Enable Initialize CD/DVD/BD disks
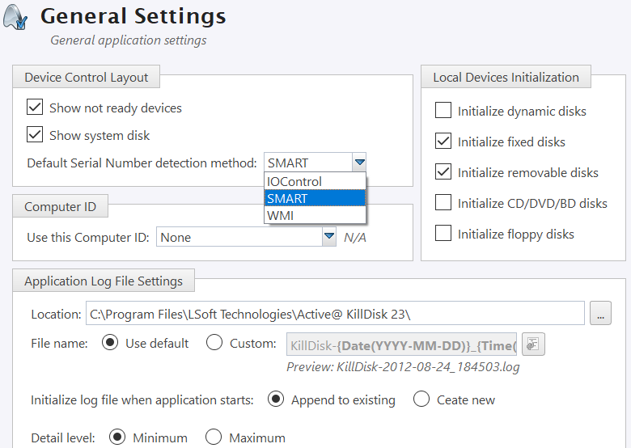The width and height of the screenshot is (631, 448). (x=443, y=203)
